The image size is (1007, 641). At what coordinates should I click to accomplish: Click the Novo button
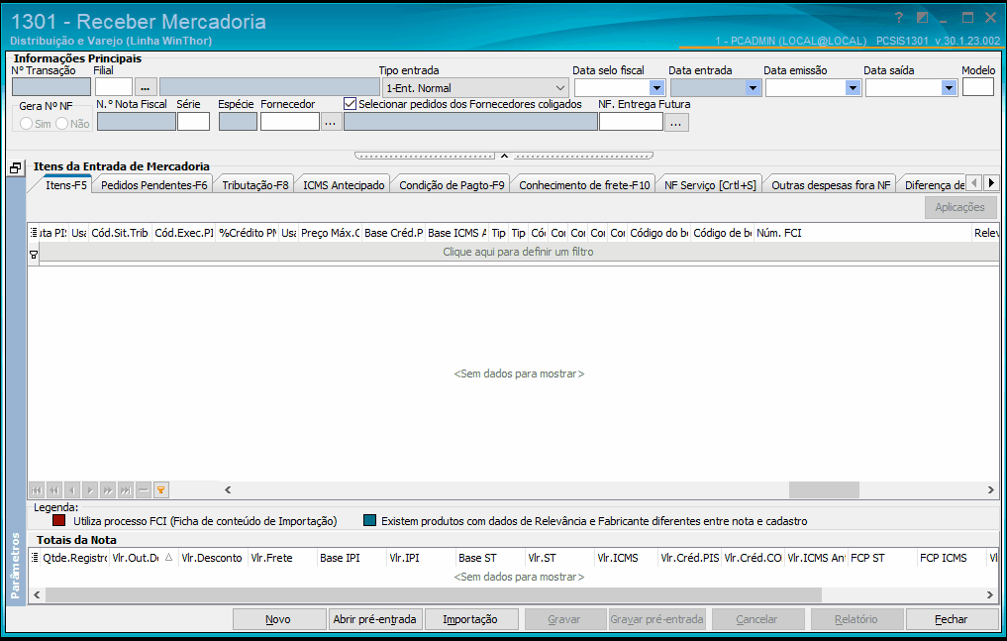(x=278, y=619)
